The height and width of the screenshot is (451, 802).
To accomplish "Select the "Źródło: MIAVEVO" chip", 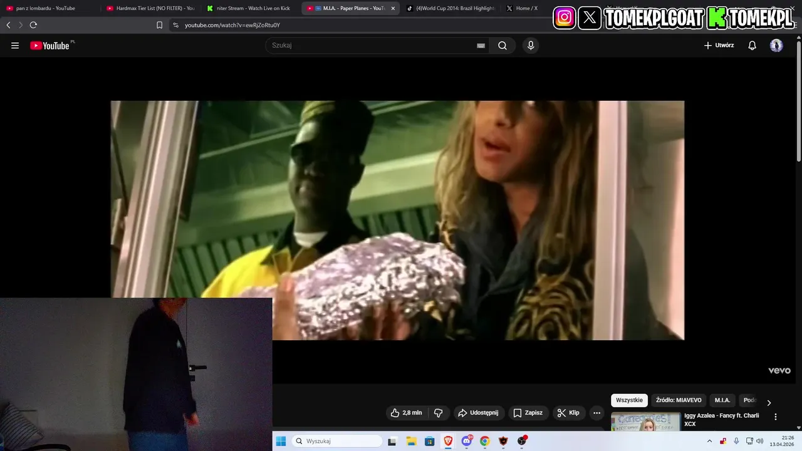I will coord(679,400).
